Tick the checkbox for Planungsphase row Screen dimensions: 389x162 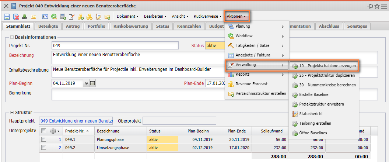[x=44, y=139]
